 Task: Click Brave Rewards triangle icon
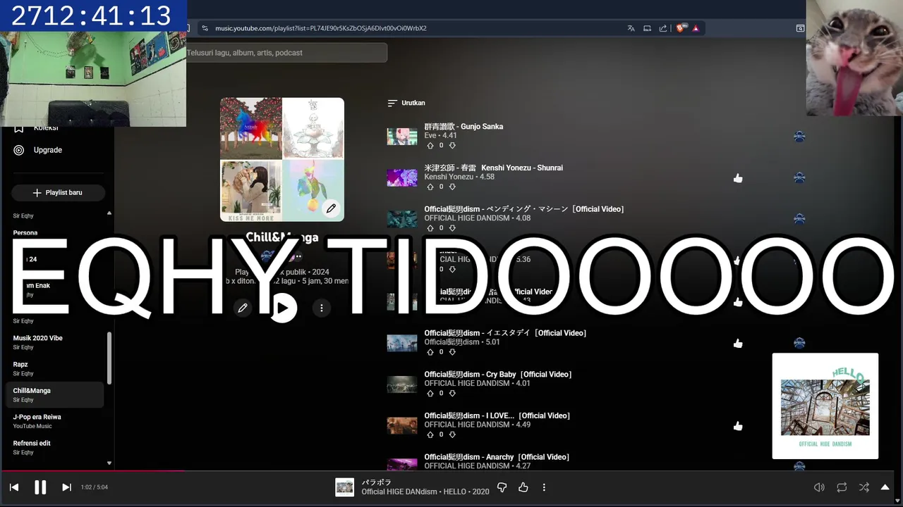(696, 28)
